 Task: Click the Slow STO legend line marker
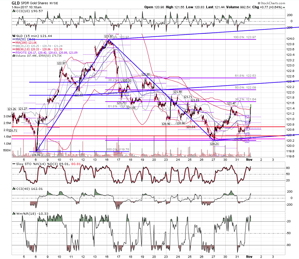click(x=14, y=164)
